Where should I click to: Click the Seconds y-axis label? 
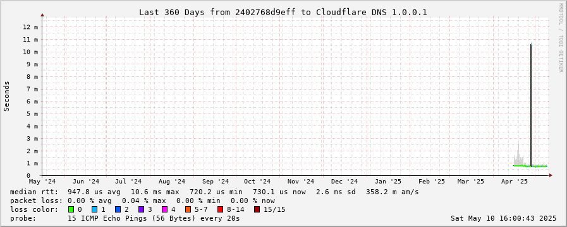click(x=6, y=96)
